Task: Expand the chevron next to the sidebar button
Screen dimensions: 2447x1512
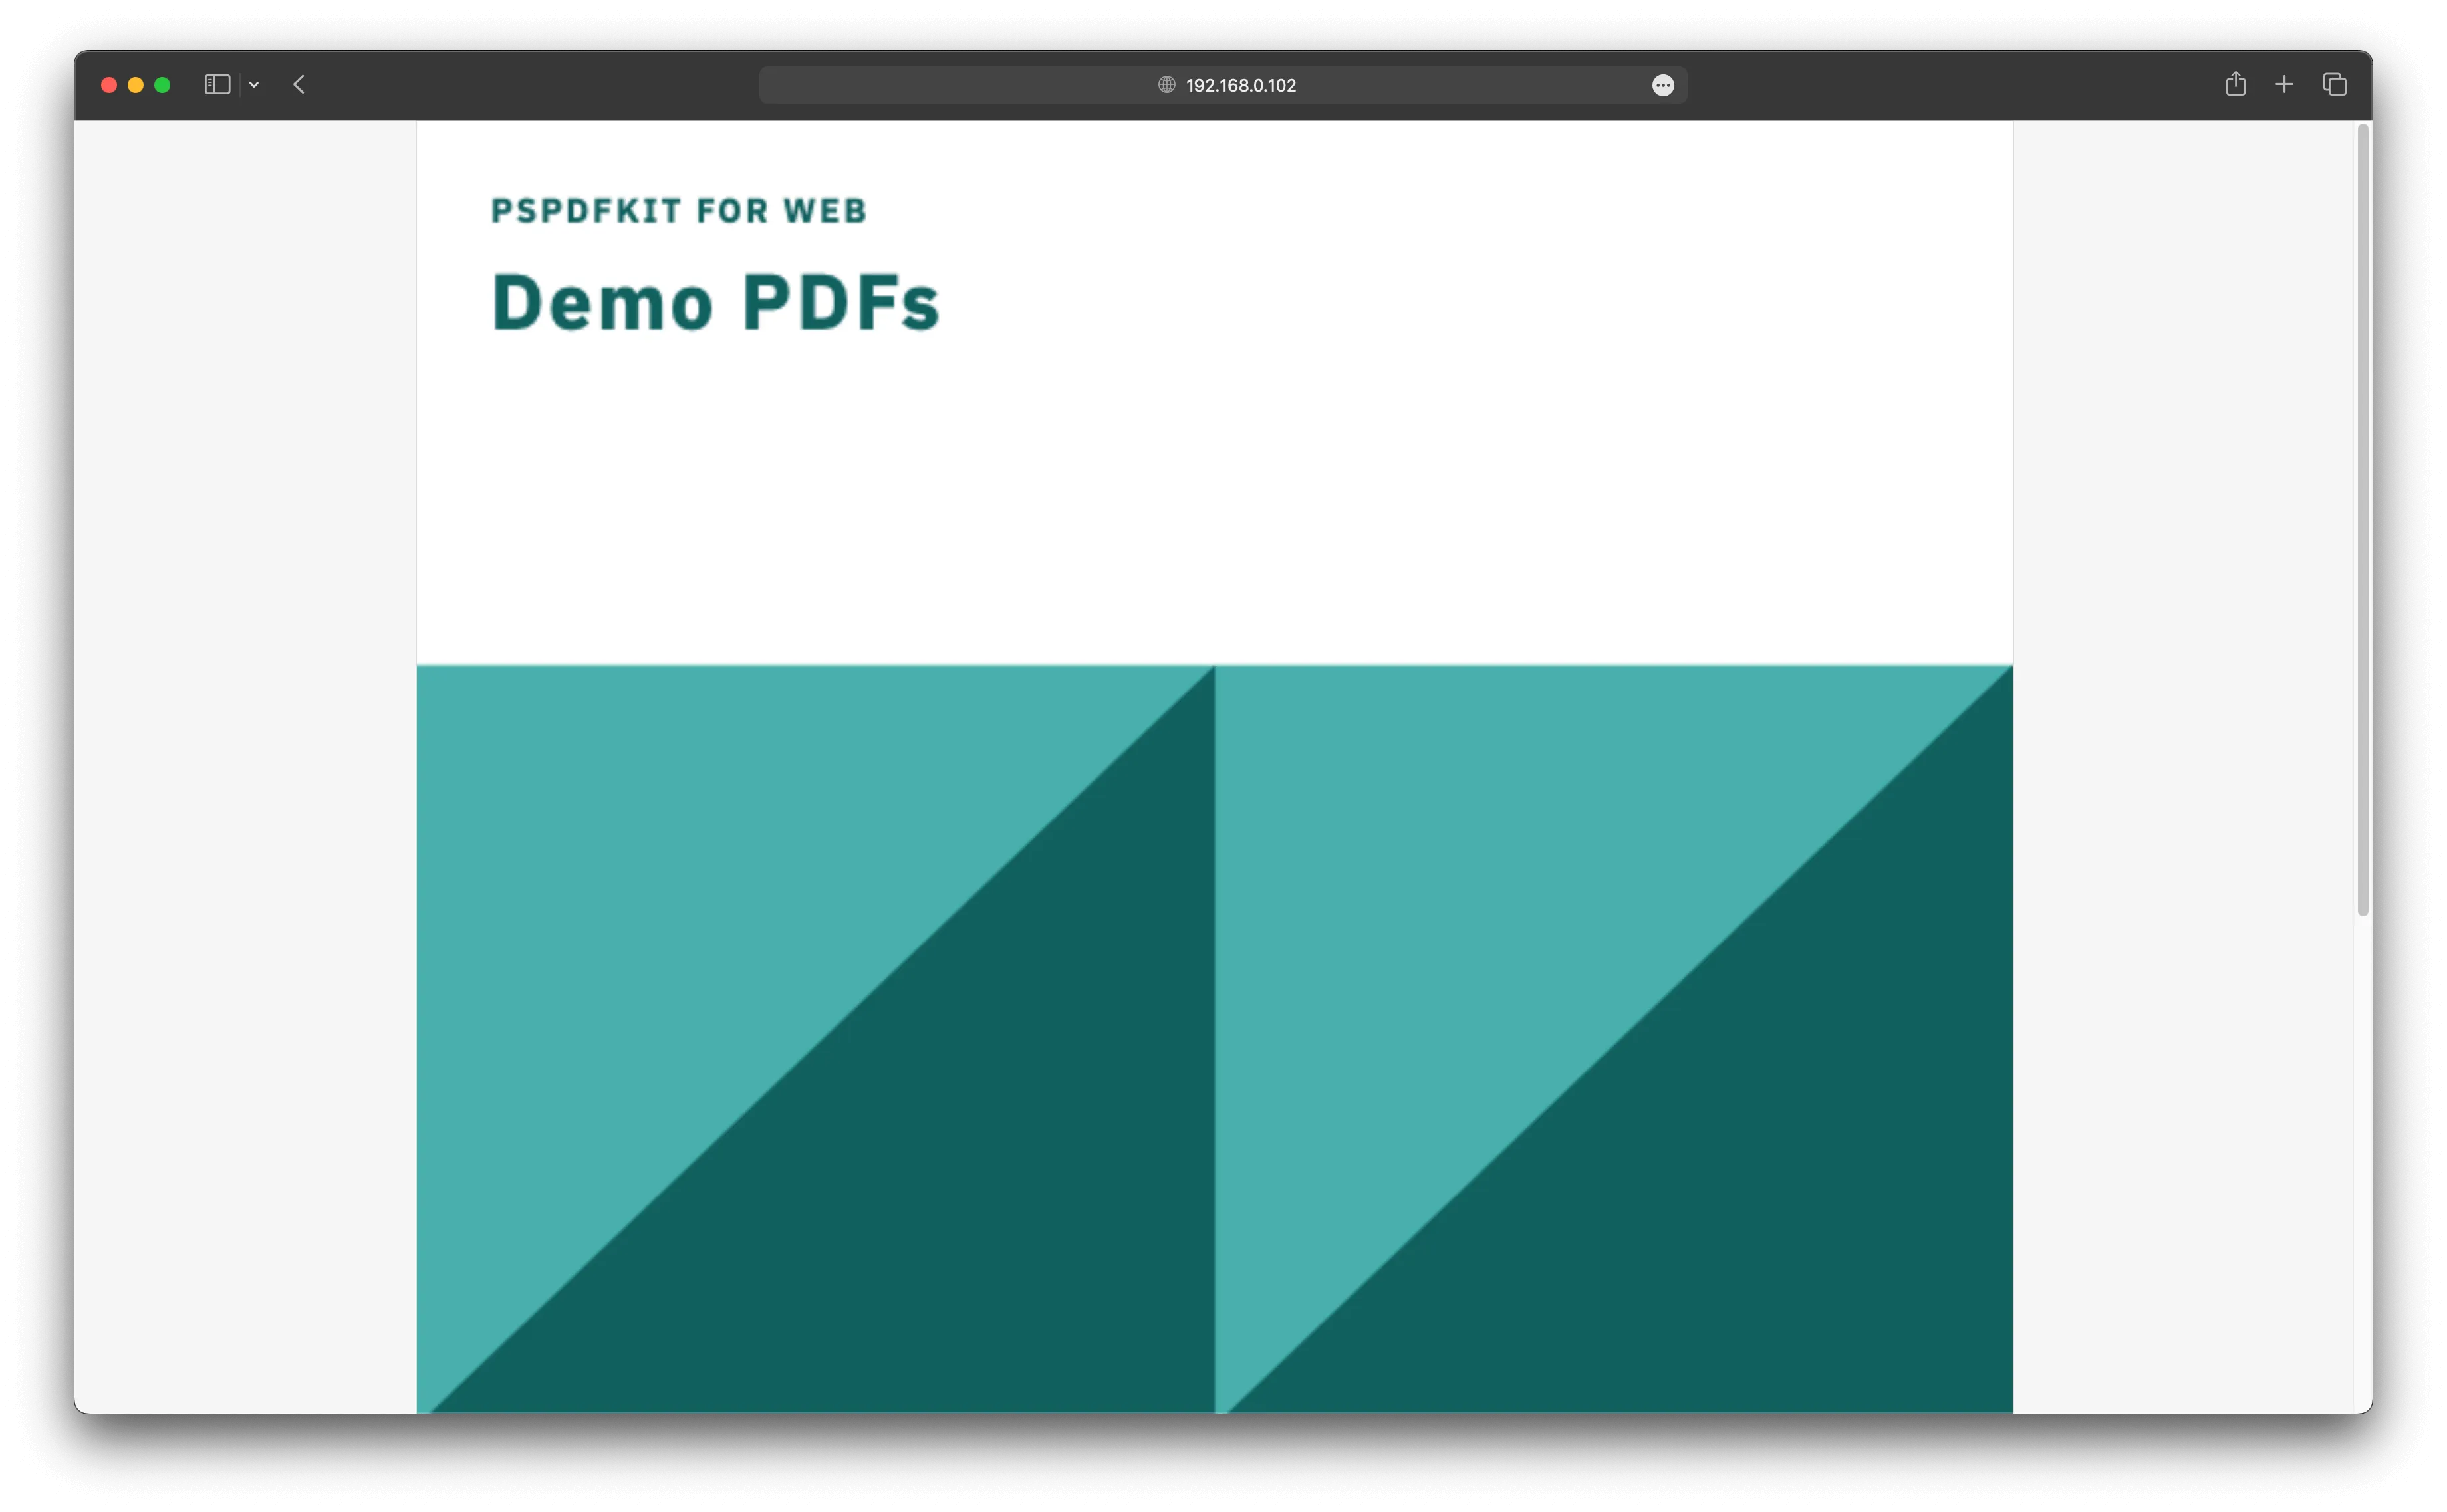Action: [254, 85]
